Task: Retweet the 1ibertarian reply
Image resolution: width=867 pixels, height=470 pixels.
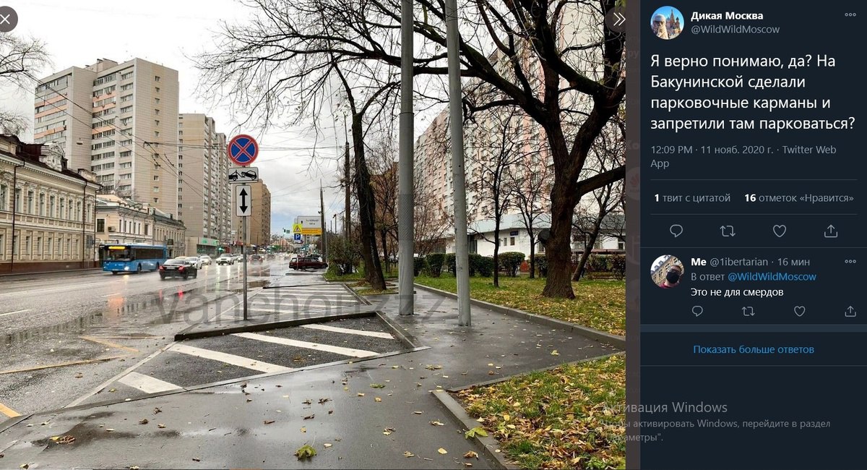Action: [x=749, y=311]
